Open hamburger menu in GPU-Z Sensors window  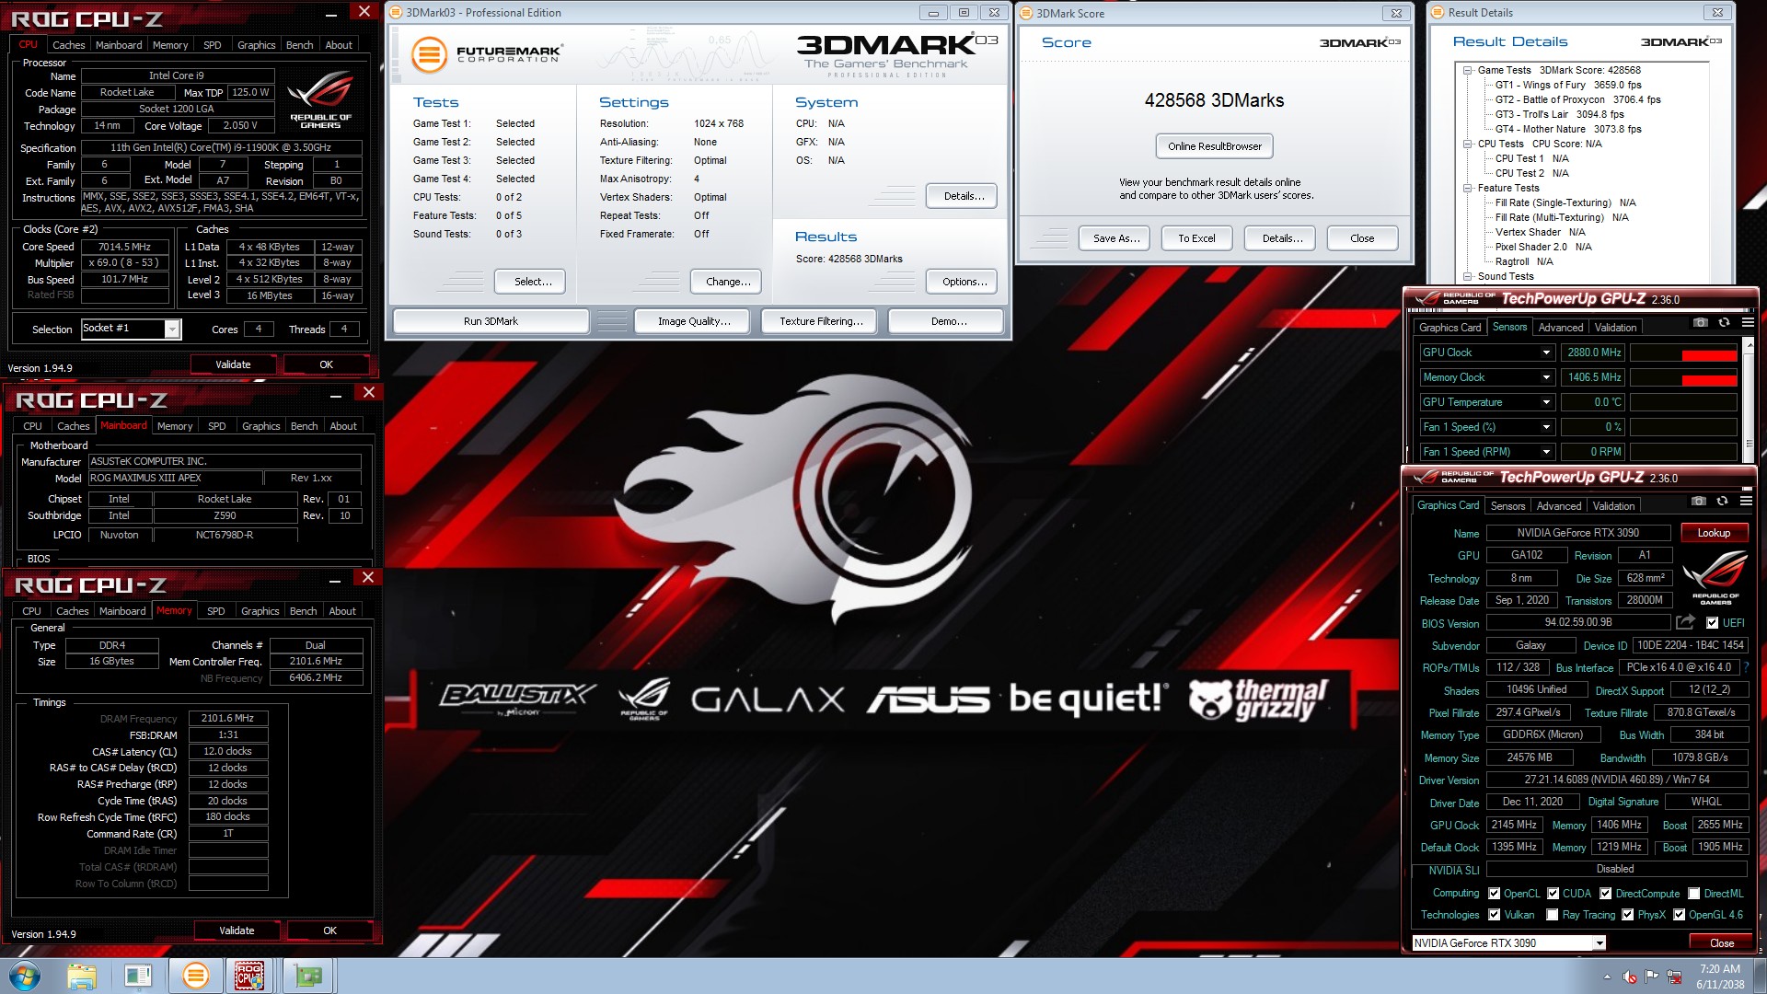1748,323
